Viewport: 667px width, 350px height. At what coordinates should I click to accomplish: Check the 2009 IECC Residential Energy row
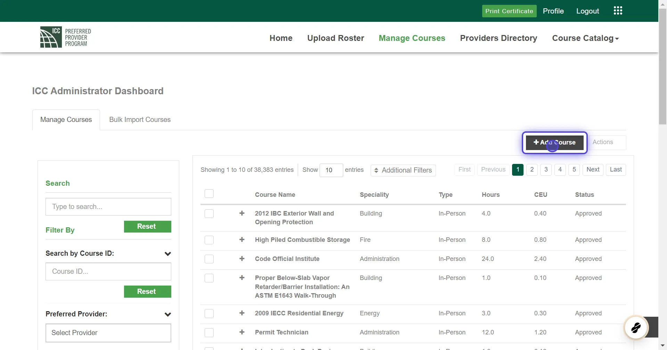click(209, 314)
